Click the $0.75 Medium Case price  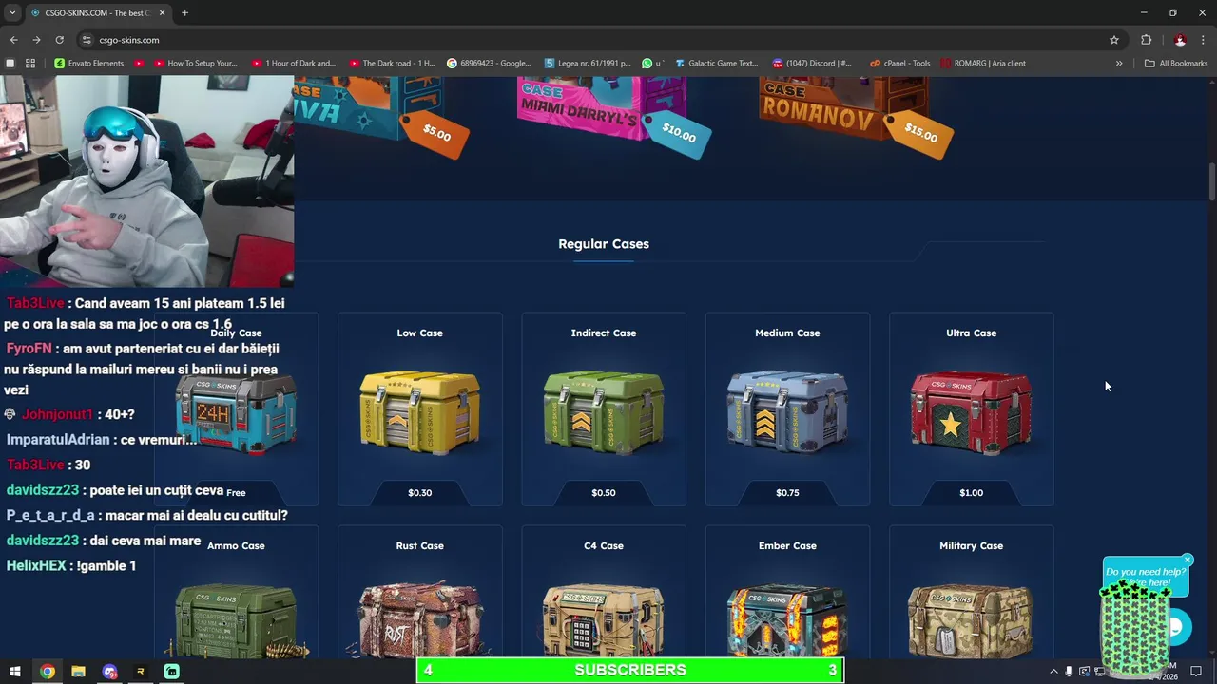click(787, 493)
